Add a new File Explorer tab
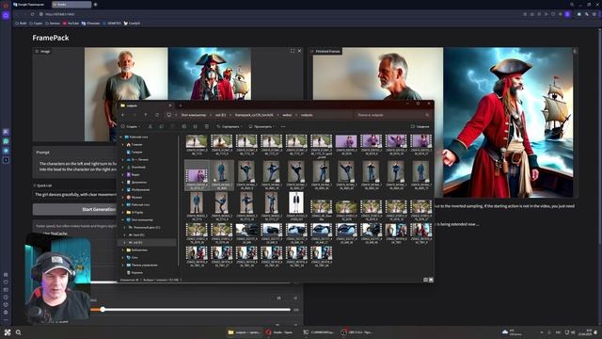Viewport: 602px width, 339px height. (181, 105)
